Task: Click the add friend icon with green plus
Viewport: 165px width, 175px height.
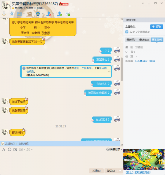Action: pyautogui.click(x=60, y=14)
